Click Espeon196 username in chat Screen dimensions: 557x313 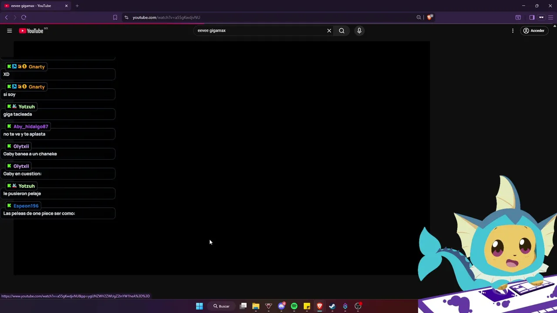tap(26, 206)
